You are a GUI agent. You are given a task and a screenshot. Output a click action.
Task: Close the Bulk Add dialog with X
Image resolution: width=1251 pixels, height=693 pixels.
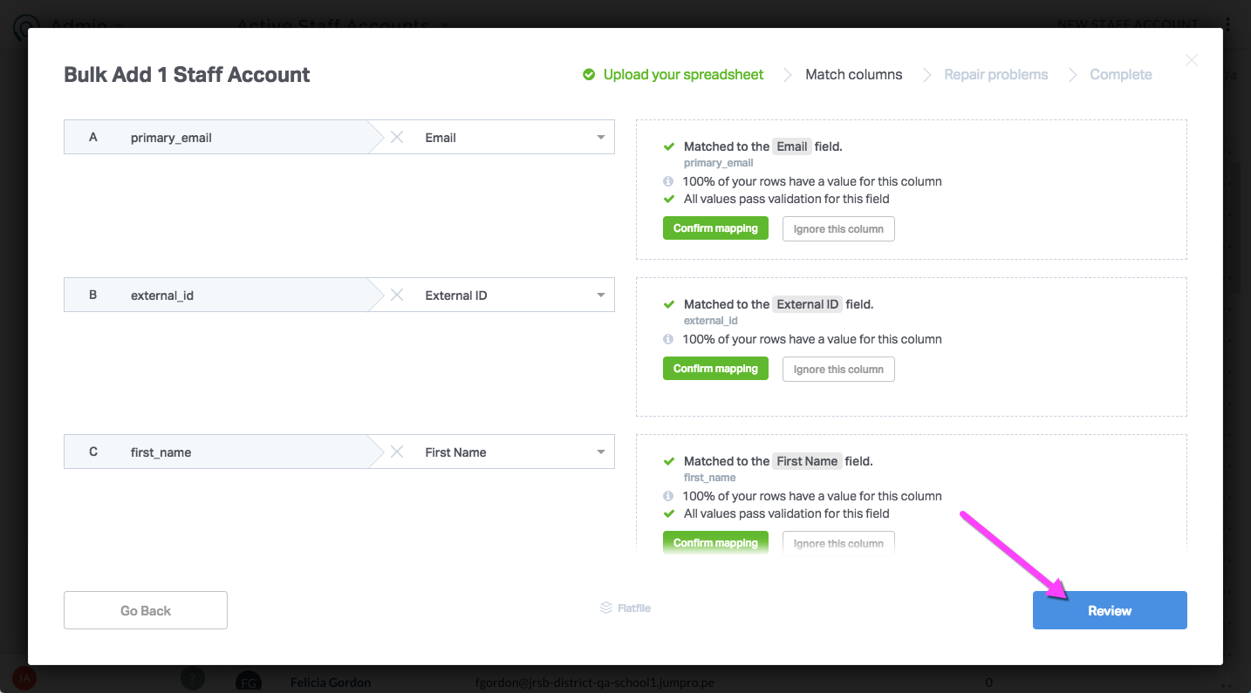[1192, 60]
